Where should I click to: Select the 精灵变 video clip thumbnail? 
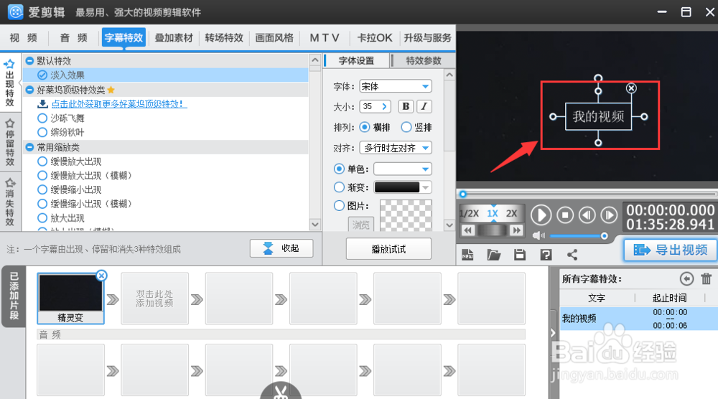[70, 299]
